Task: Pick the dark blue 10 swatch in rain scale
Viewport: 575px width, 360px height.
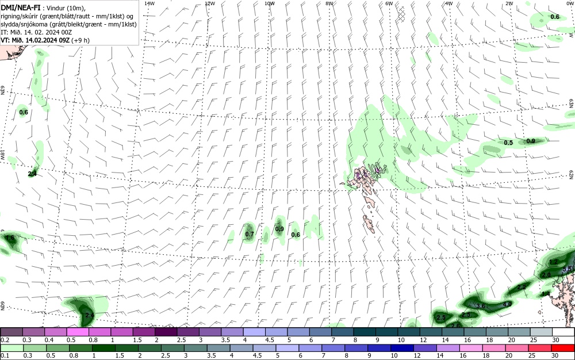Action: 401,348
